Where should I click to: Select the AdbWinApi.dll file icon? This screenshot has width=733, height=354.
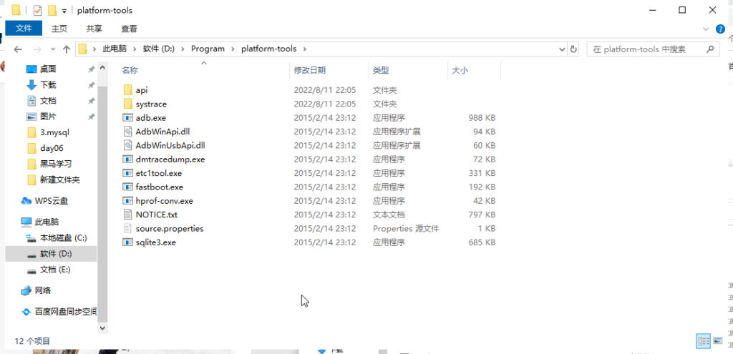pos(128,132)
